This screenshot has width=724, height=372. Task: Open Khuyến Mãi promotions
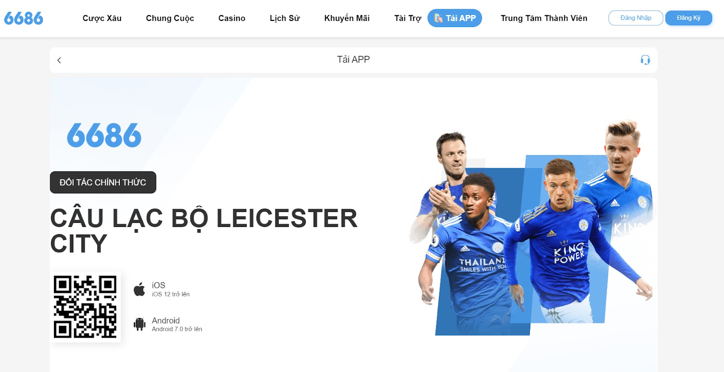347,18
